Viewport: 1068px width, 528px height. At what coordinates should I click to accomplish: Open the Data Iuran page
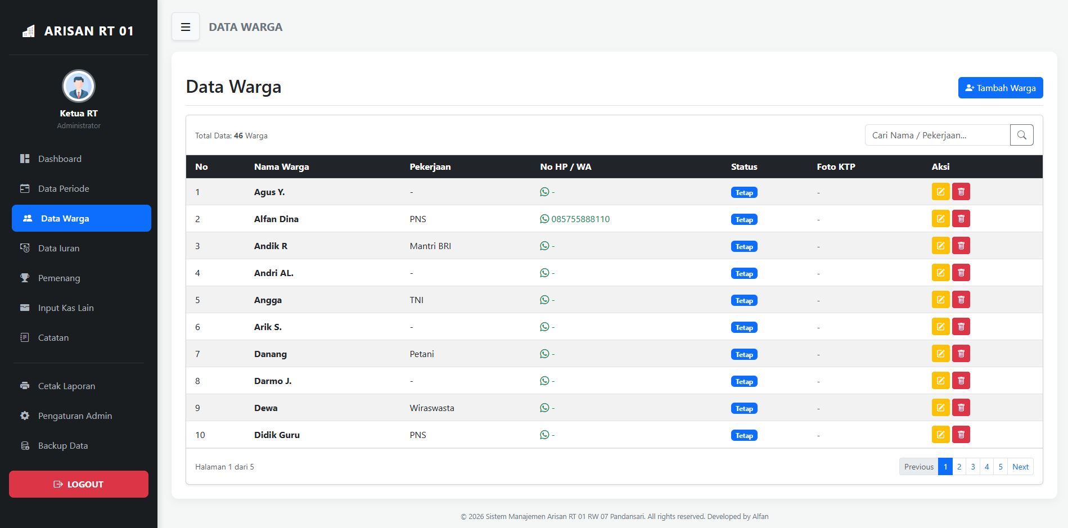[58, 249]
